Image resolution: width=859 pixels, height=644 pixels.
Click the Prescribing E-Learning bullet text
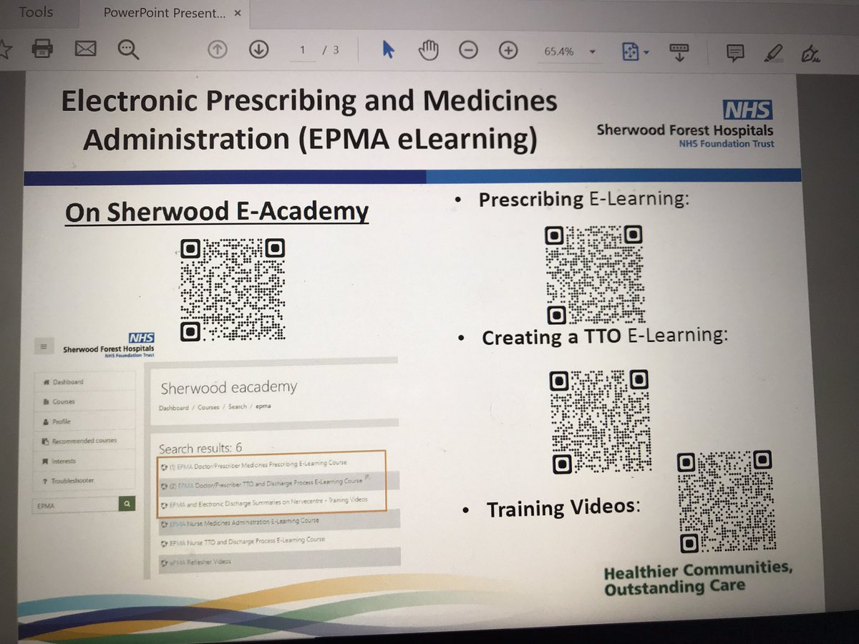point(583,200)
